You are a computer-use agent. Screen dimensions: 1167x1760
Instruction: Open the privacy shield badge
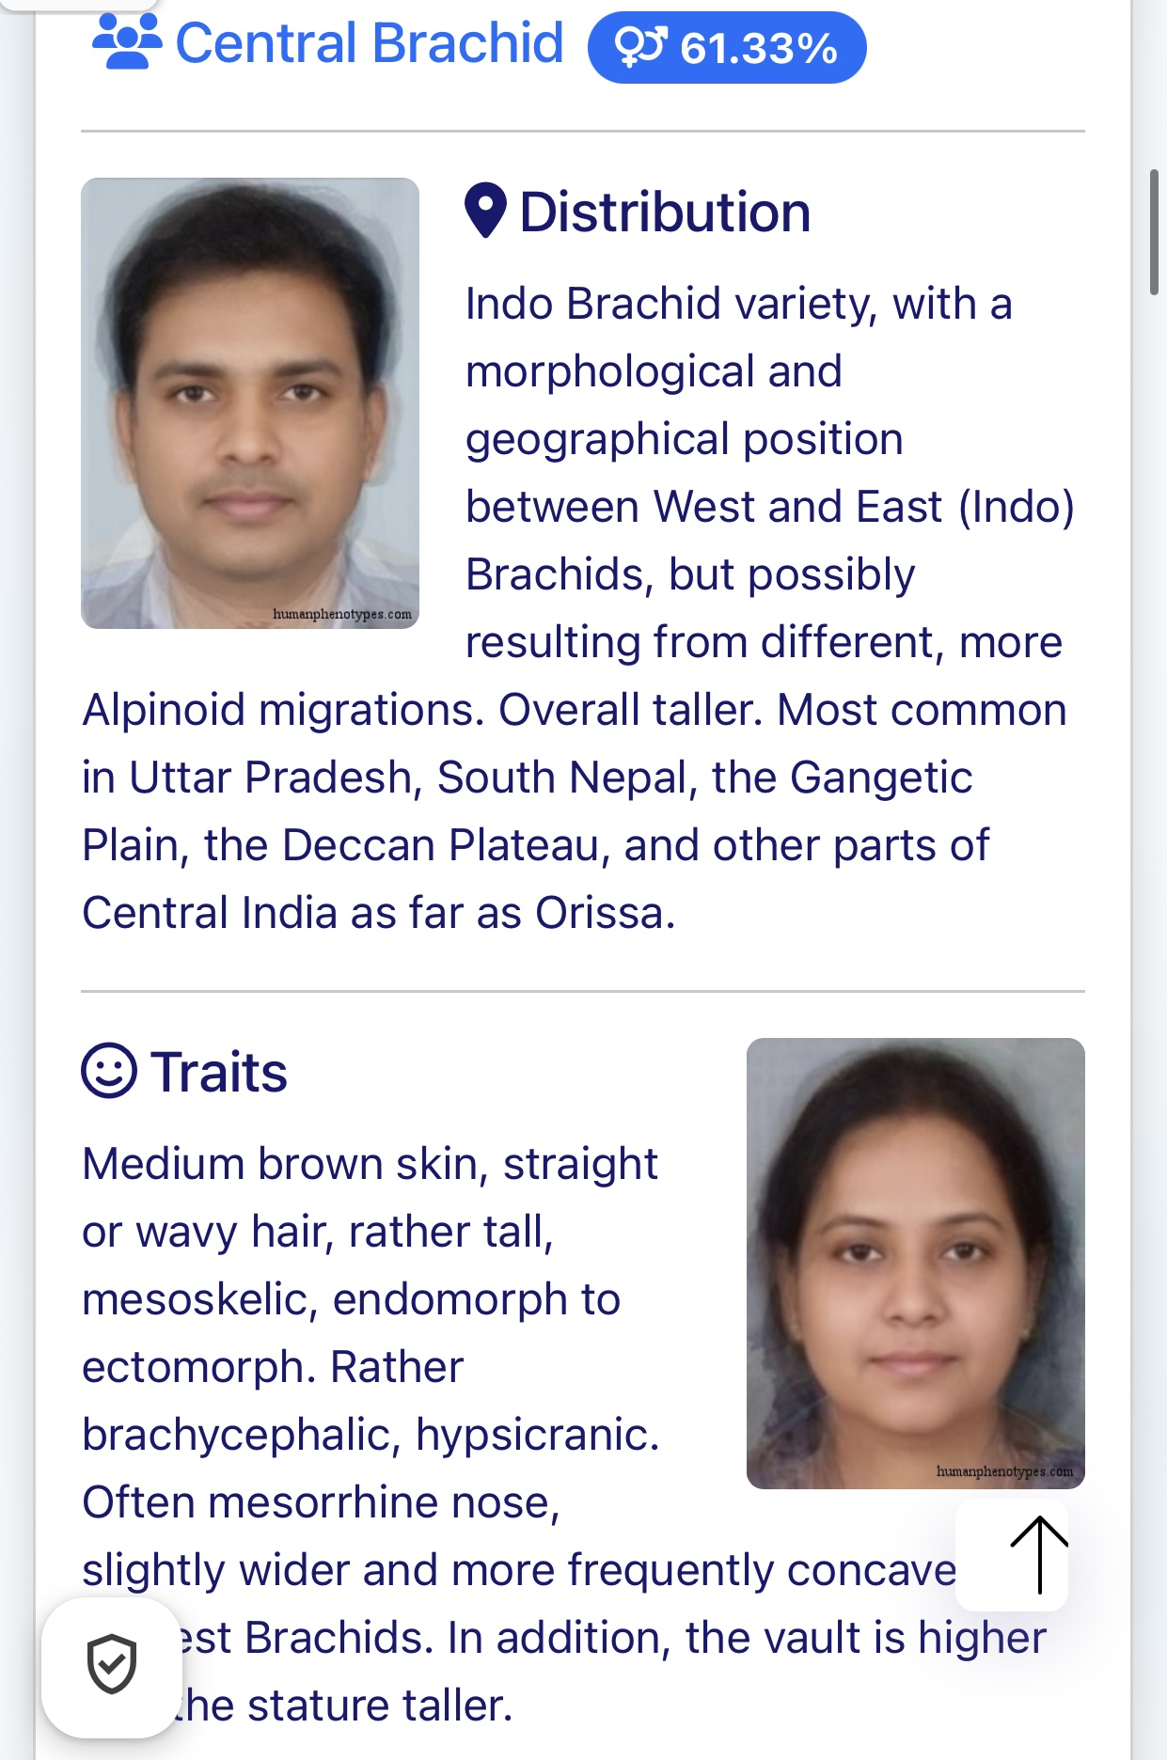[112, 1666]
